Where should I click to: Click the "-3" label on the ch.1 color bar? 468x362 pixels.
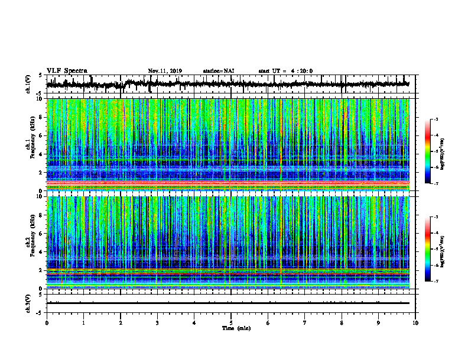coord(436,119)
